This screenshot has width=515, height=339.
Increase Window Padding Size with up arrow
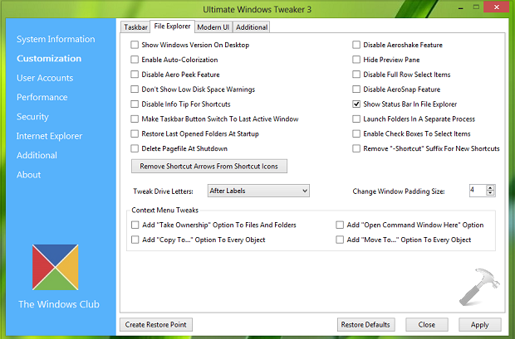(x=490, y=187)
